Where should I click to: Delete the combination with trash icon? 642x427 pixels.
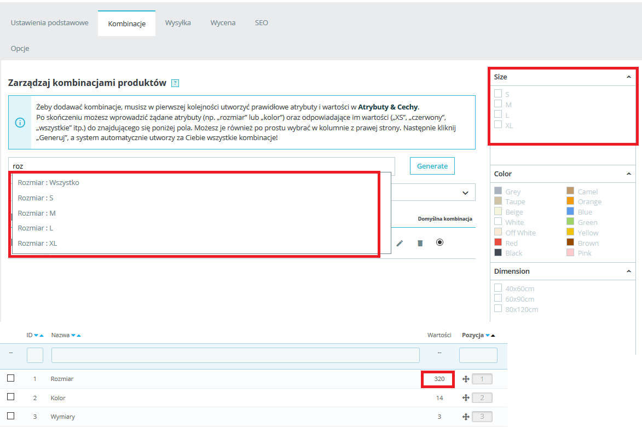click(420, 243)
